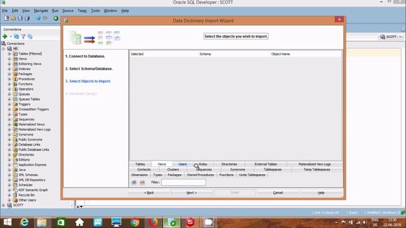This screenshot has height=228, width=406.
Task: Click the Cancel button in wizard
Action: [x=278, y=193]
